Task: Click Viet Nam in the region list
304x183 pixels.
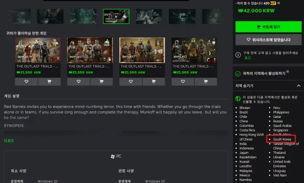Action: [x=280, y=175]
